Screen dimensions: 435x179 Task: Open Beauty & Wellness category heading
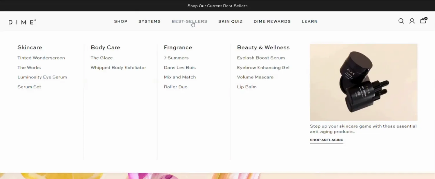(263, 47)
